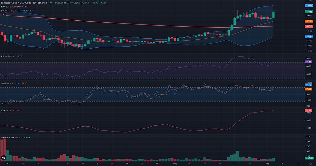Screen dimensions: 316x166
Task: Click the 0.00 tick on Stoch scale
Action: (x=308, y=106)
